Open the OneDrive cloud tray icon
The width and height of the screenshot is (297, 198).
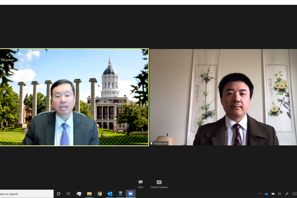click(266, 194)
